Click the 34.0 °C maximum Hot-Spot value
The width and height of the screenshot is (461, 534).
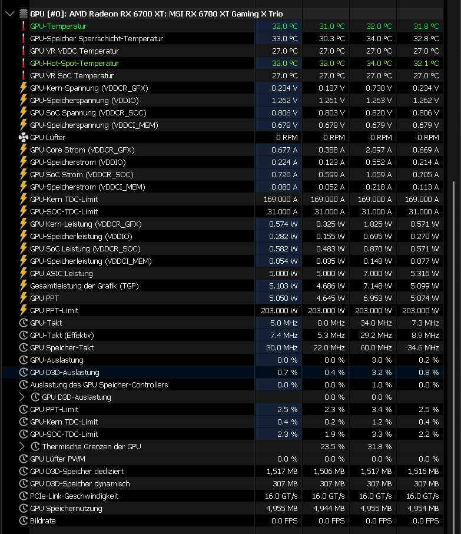click(379, 64)
